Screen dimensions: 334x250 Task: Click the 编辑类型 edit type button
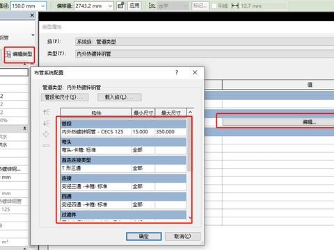(x=19, y=55)
